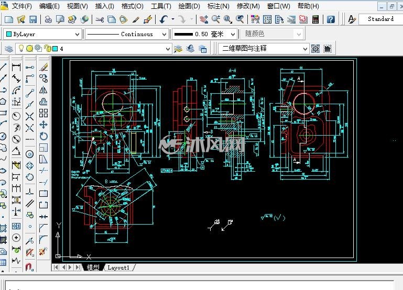Click the Undo arrow icon
The image size is (403, 290).
(x=164, y=19)
